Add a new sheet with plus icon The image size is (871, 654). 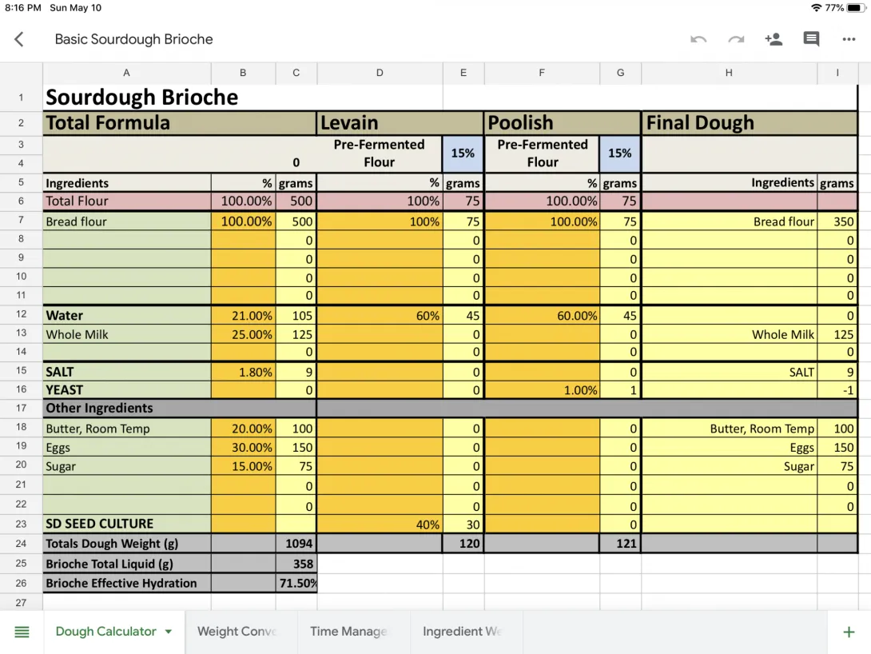pyautogui.click(x=849, y=632)
